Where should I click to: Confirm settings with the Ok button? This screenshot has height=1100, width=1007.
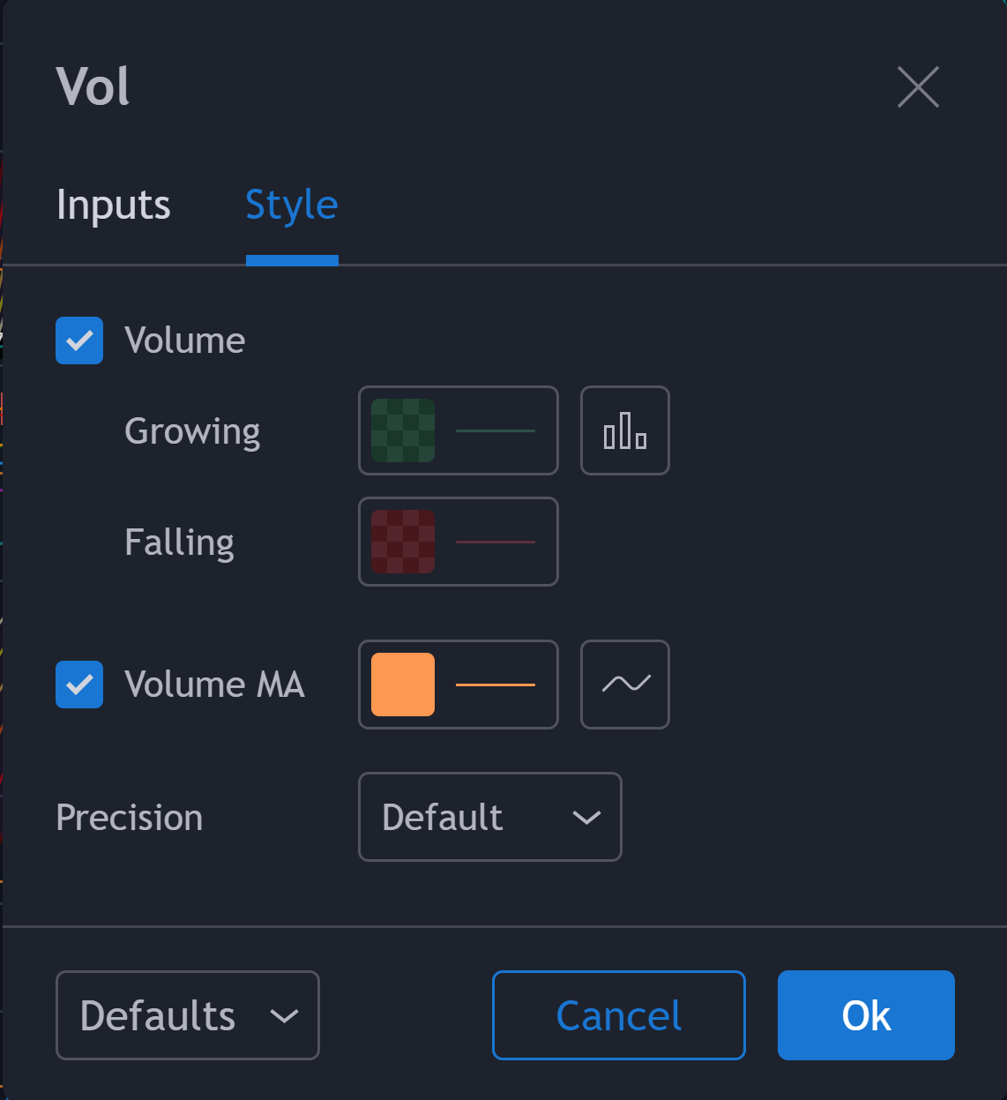pos(866,1015)
